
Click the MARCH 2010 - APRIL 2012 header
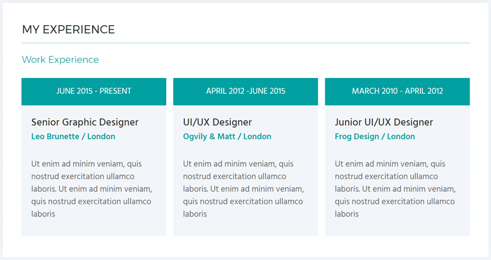pos(397,91)
